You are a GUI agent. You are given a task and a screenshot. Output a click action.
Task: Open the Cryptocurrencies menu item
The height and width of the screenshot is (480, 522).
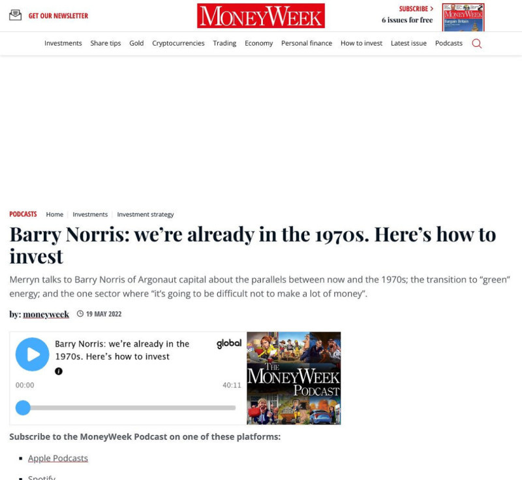pos(178,43)
